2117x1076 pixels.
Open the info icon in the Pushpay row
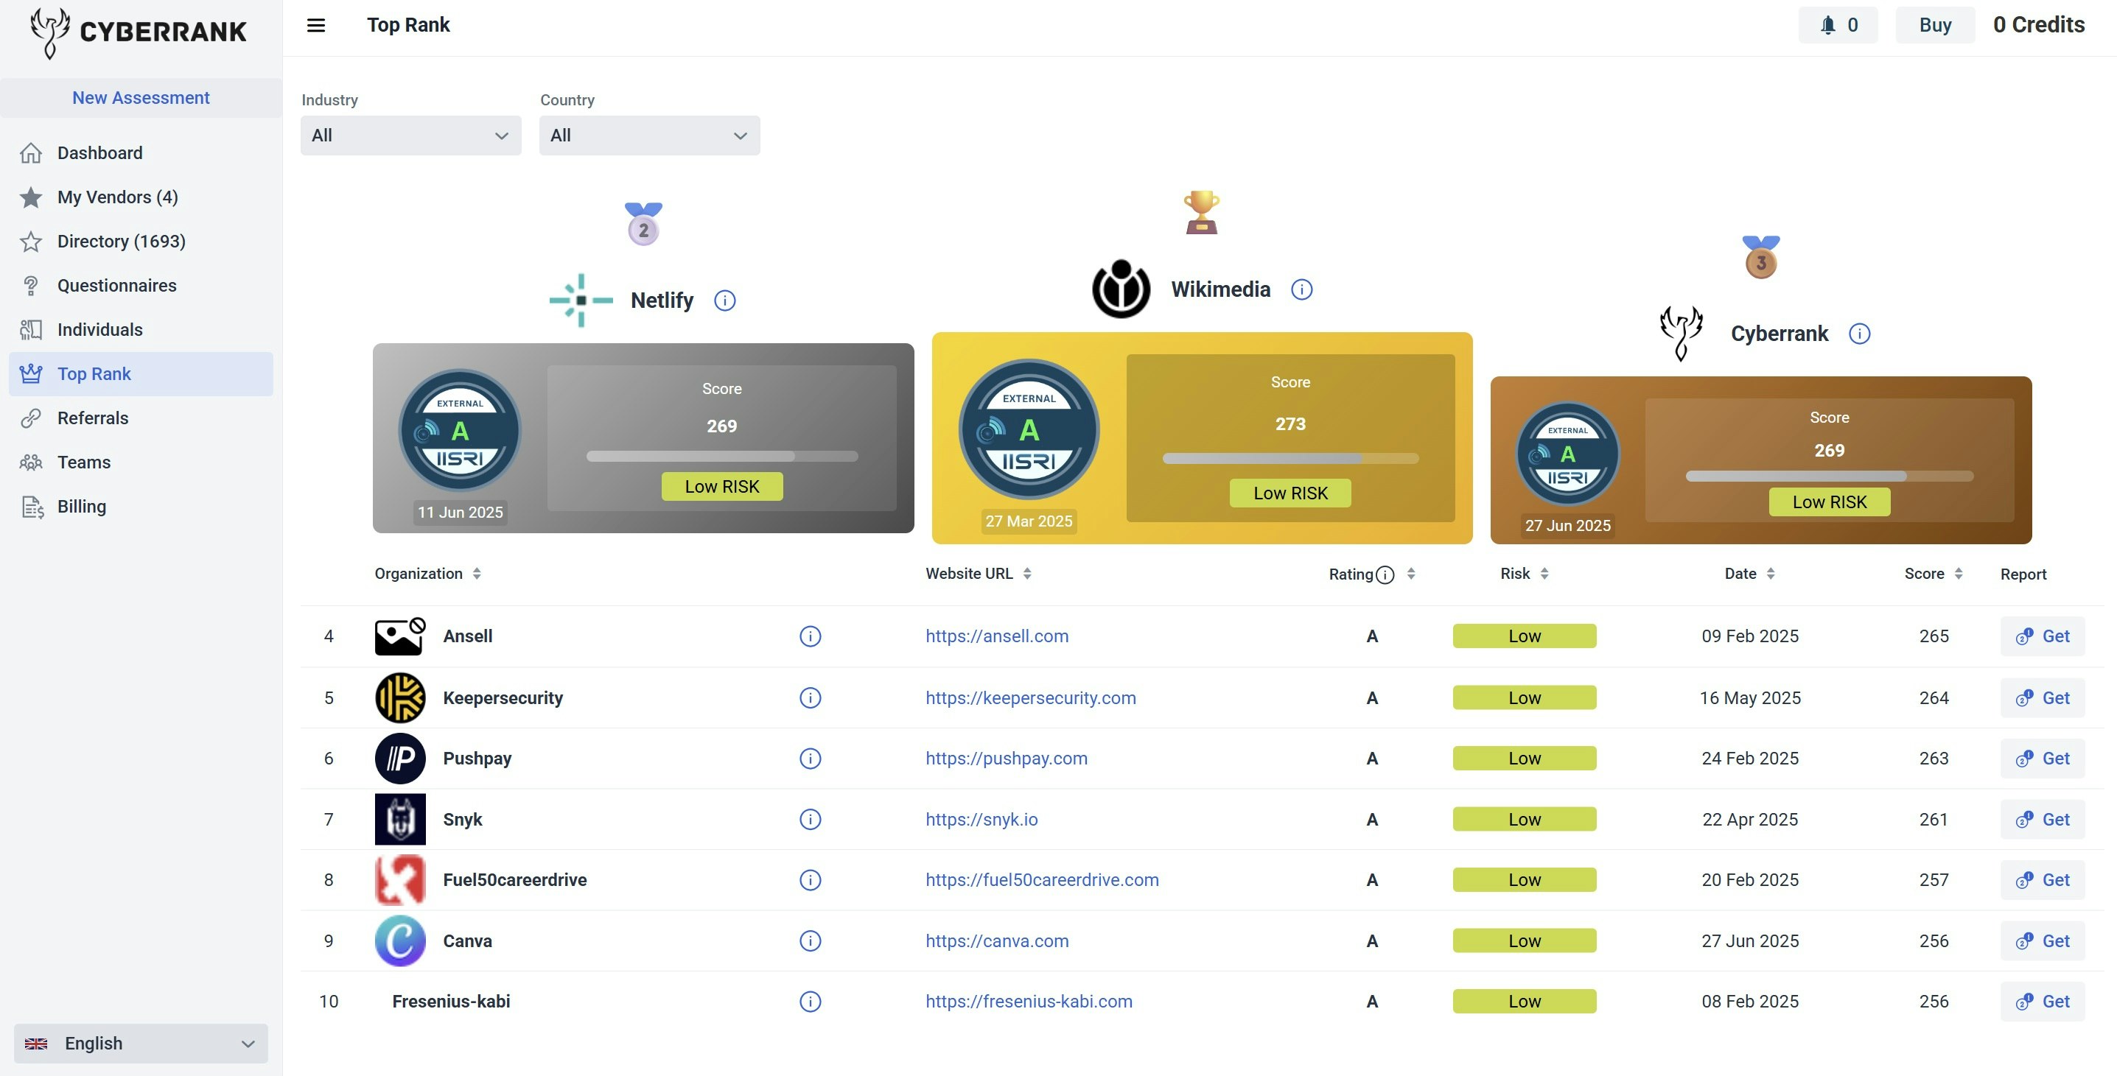pyautogui.click(x=810, y=759)
